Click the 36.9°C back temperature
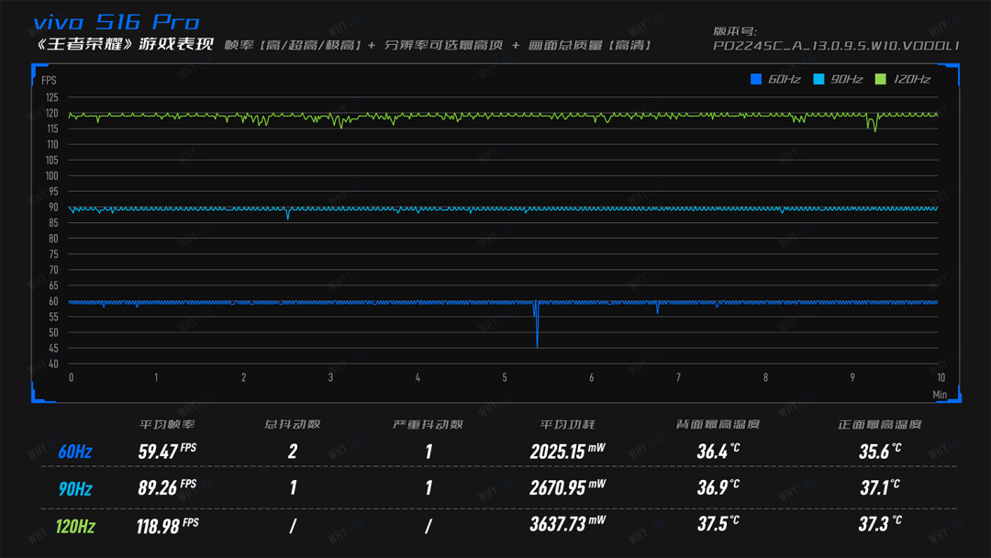Screen dimensions: 991x558 coord(718,487)
